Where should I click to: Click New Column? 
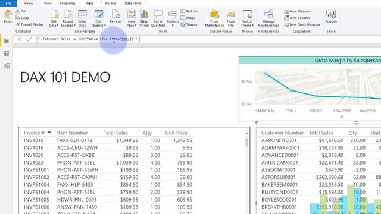(297, 18)
